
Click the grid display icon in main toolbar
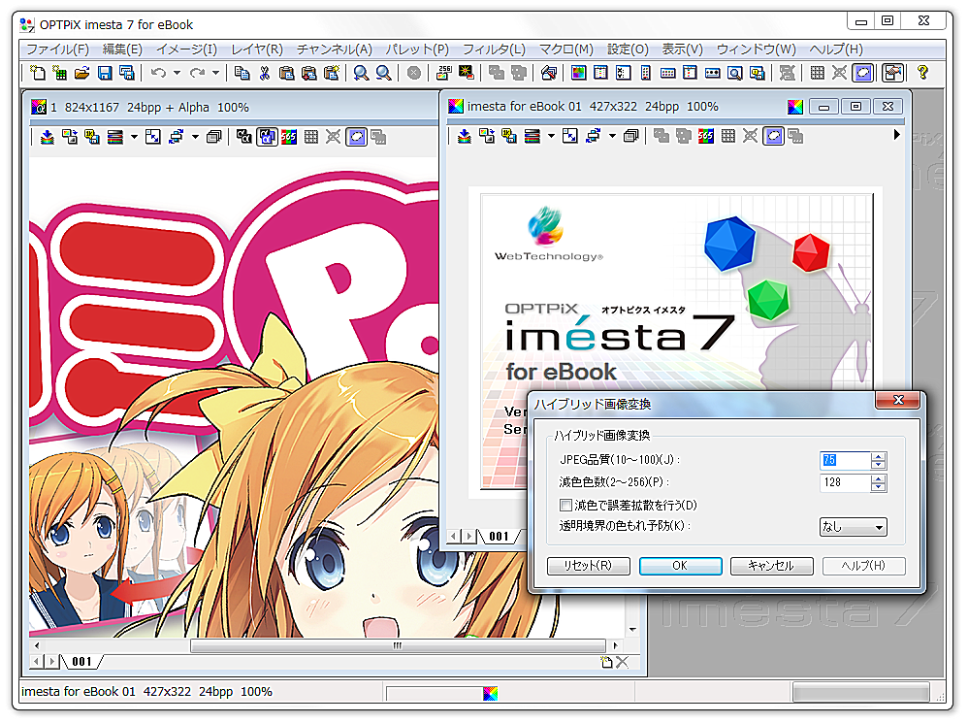818,73
